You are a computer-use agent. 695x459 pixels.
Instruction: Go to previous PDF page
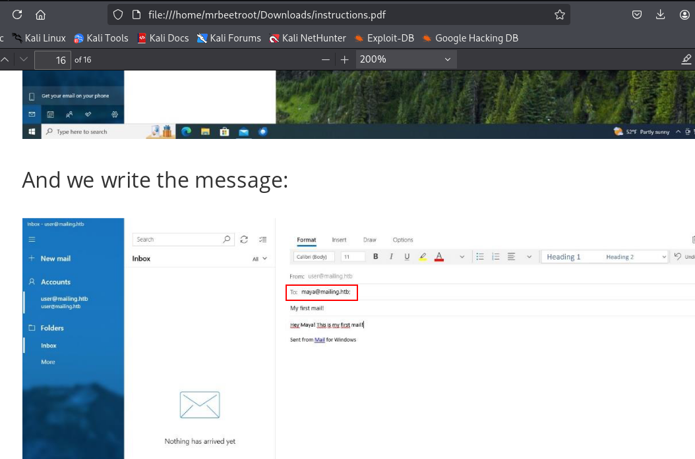click(x=5, y=59)
